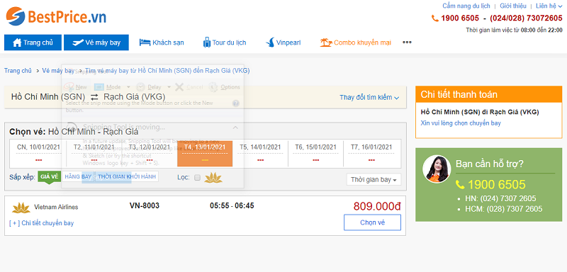Click Xin vui lòng chọn chuyến bay text
This screenshot has height=272, width=567.
461,123
